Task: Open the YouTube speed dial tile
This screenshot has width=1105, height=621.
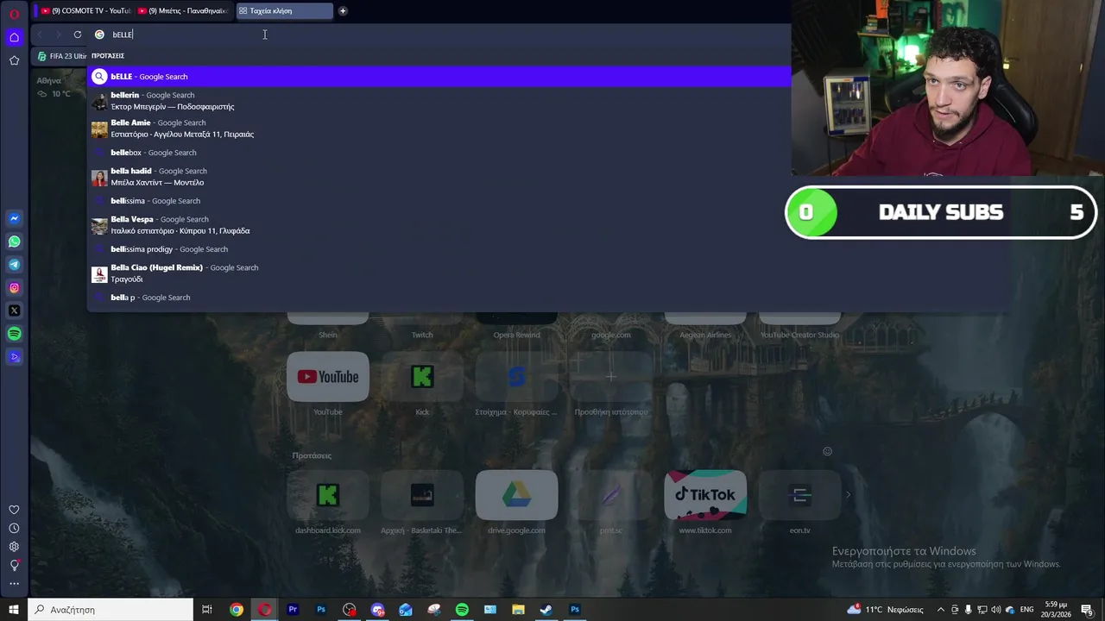Action: point(328,377)
